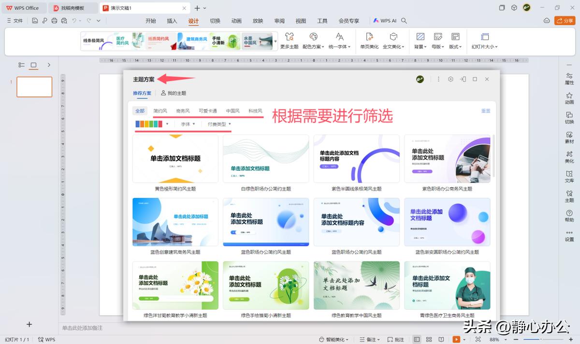
Task: Open the color filter swatch selector
Action: [x=149, y=124]
